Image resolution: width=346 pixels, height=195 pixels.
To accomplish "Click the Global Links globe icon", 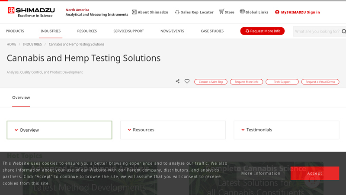I will (x=242, y=11).
